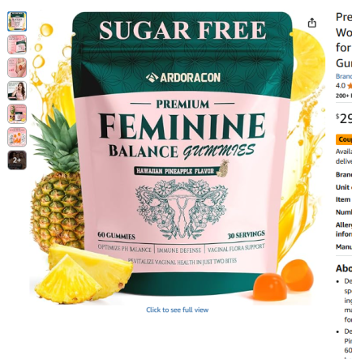The width and height of the screenshot is (352, 359).
Task: Click the orange Coupon badge
Action: click(x=344, y=139)
